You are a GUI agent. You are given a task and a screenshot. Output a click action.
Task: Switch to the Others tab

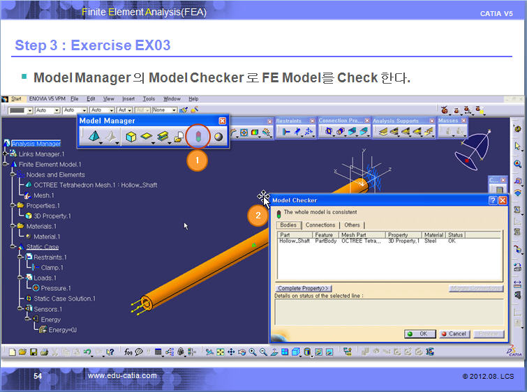click(x=352, y=225)
